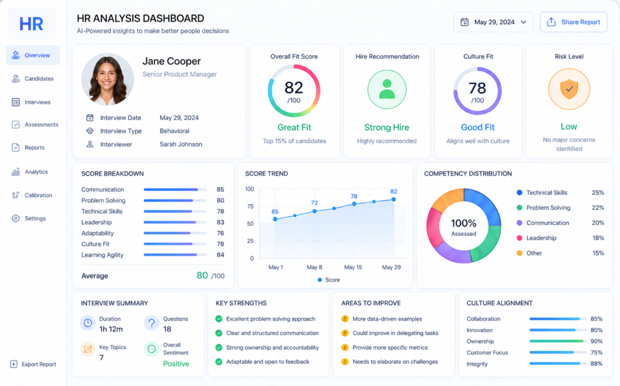Click the Overall Sentiment smiley icon
The width and height of the screenshot is (620, 386).
point(151,349)
